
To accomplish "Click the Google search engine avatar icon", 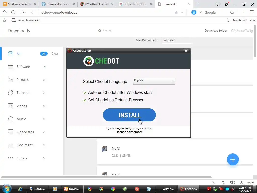I will [194, 12].
